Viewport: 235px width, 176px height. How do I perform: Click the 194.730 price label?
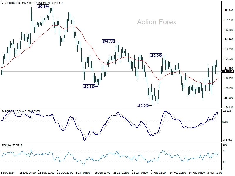click(108, 41)
